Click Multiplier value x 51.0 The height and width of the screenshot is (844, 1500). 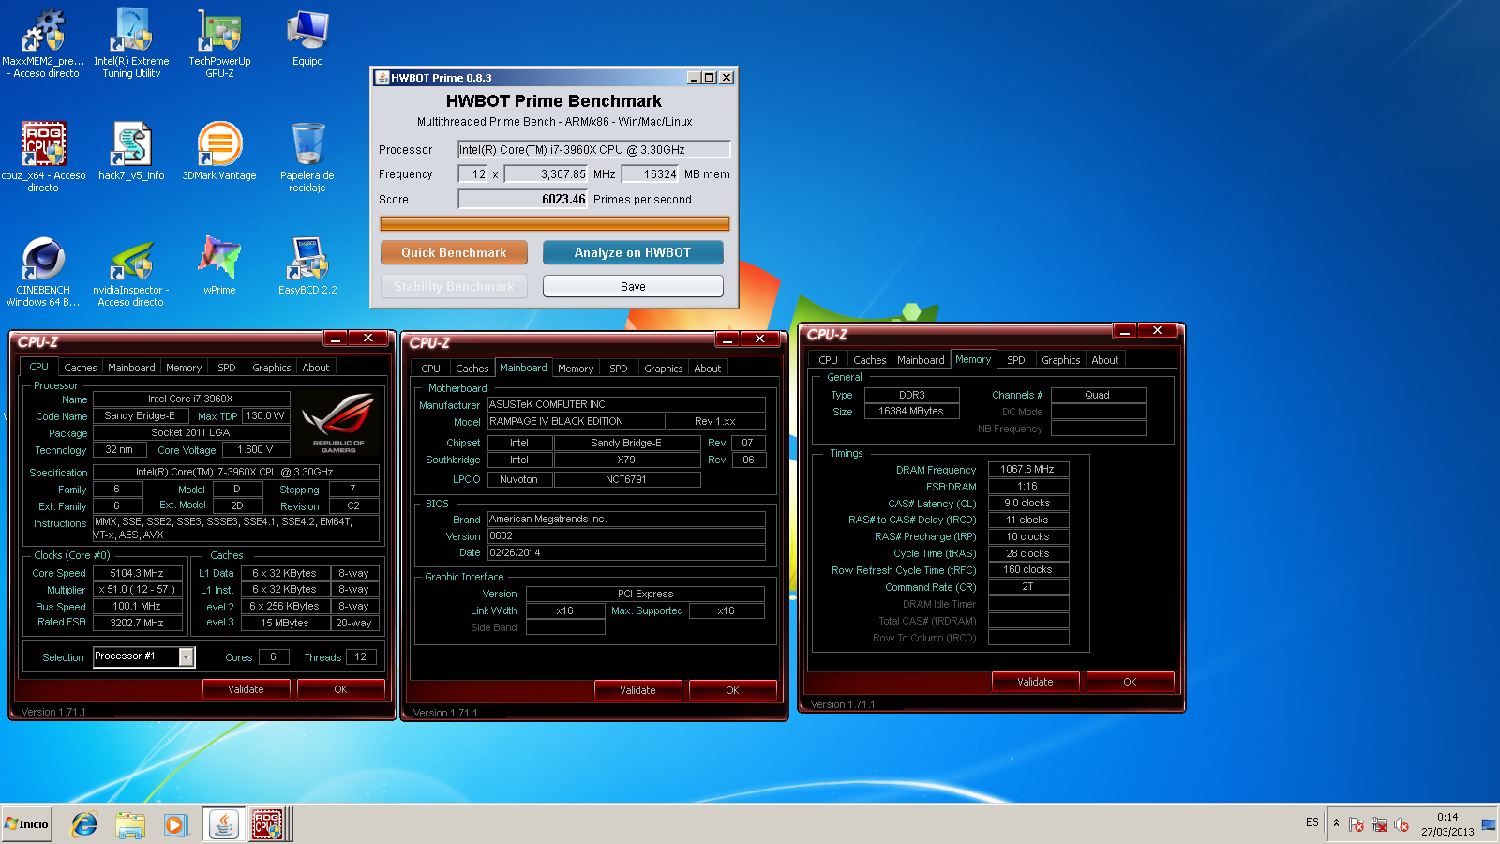point(138,590)
